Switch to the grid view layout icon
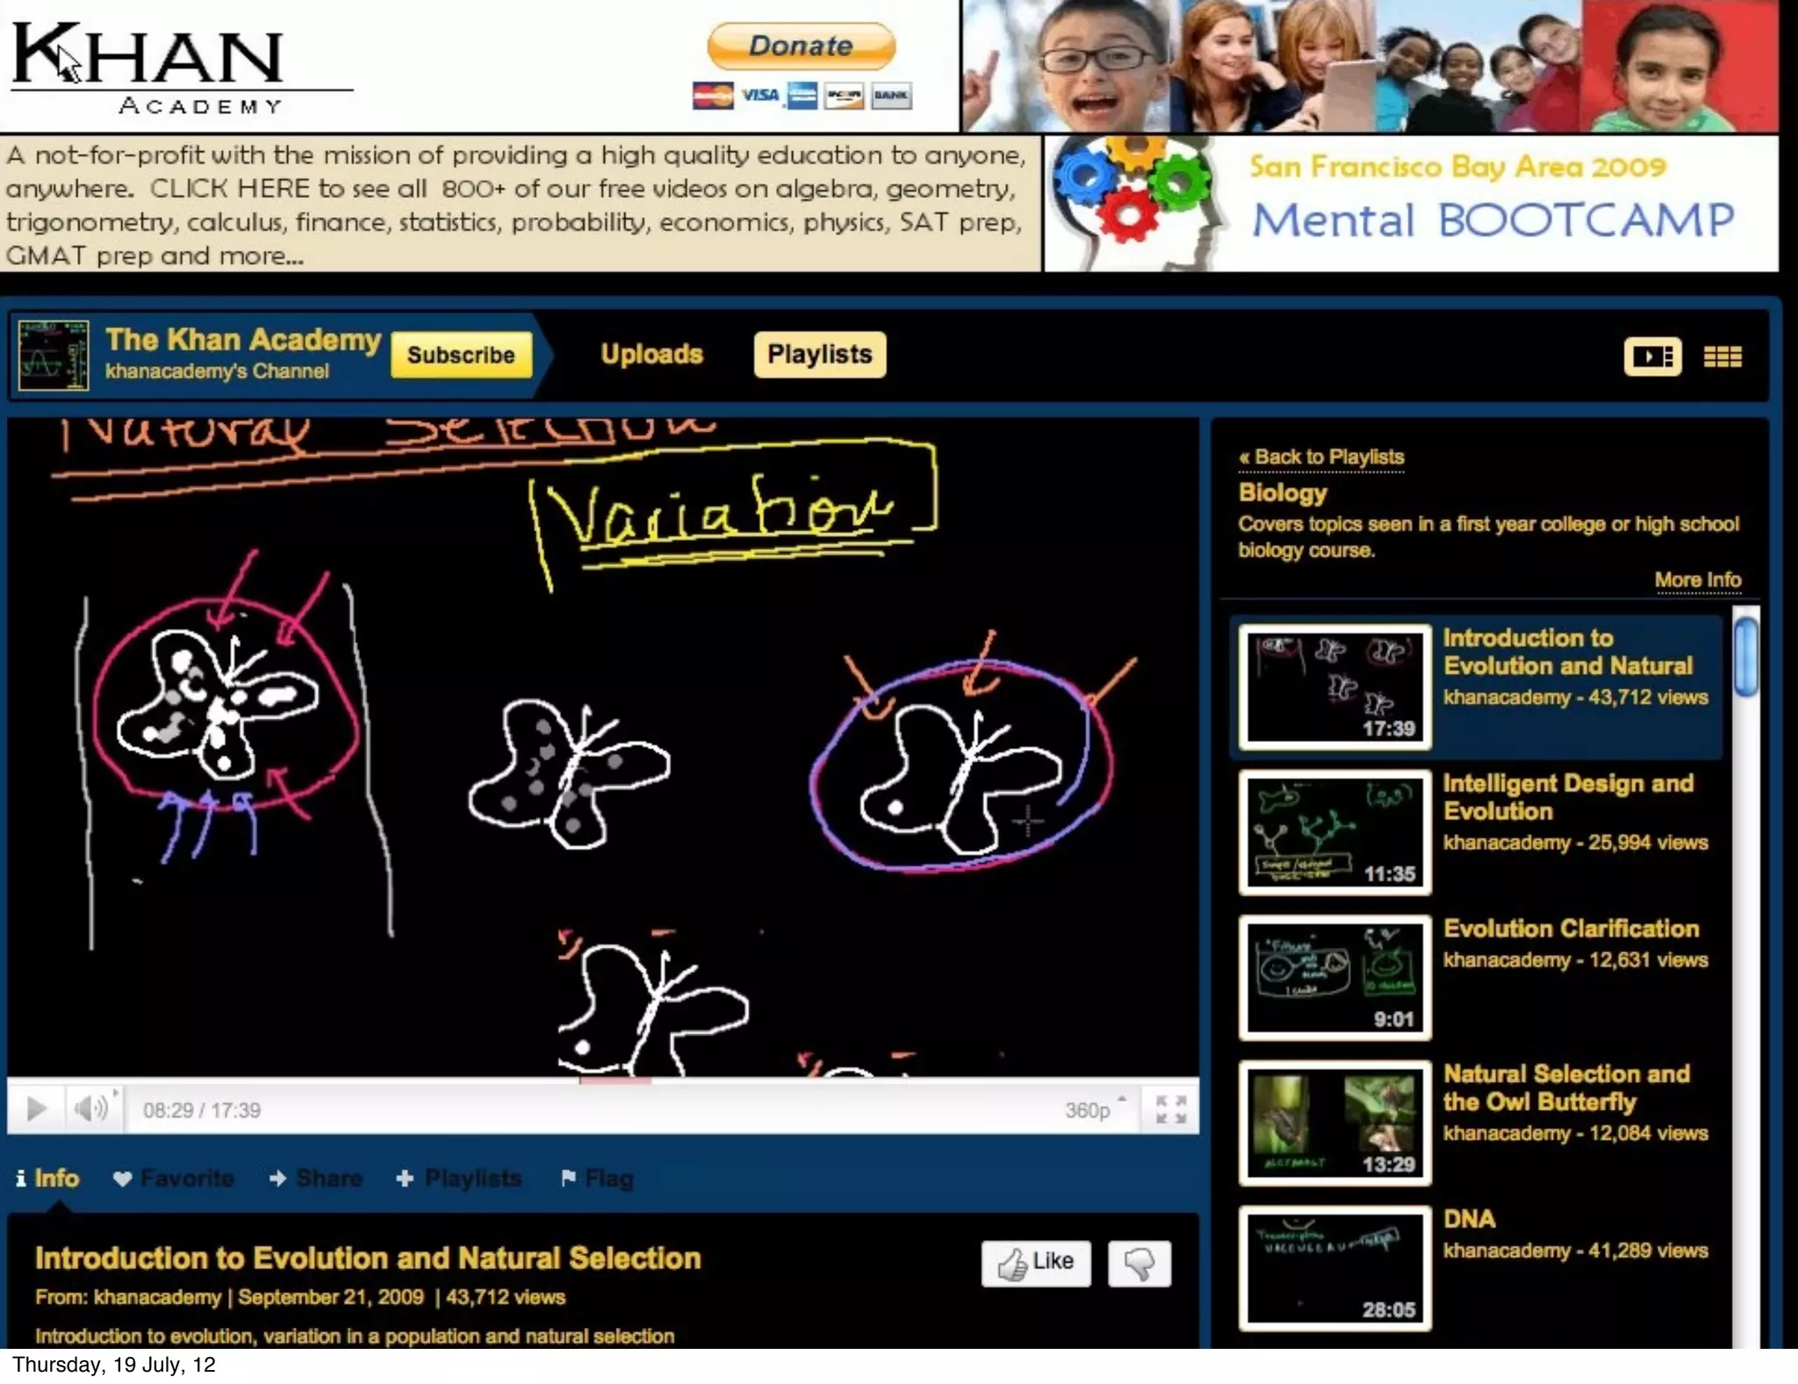Screen dimensions: 1798x1384 coord(1722,357)
